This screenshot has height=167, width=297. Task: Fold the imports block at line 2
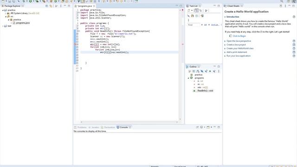pyautogui.click(x=79, y=13)
